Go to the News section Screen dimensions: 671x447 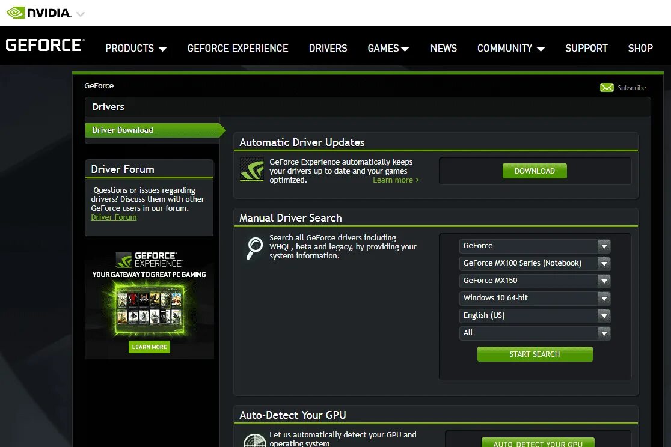click(x=443, y=48)
